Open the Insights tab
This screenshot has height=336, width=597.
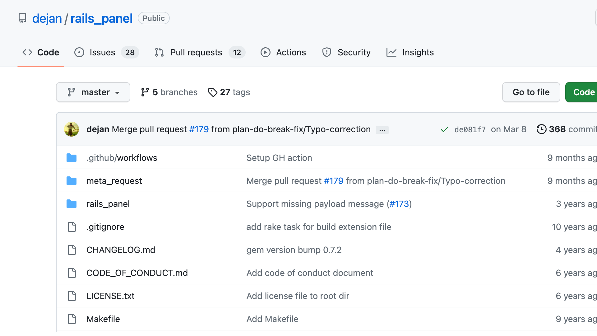(x=418, y=52)
